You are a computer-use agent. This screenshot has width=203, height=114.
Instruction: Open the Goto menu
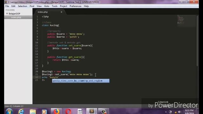point(47,6)
